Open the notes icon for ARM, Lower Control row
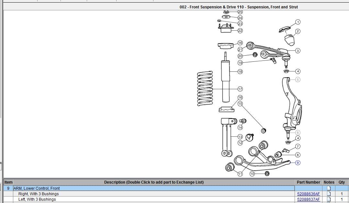This screenshot has width=349, height=203. point(329,188)
